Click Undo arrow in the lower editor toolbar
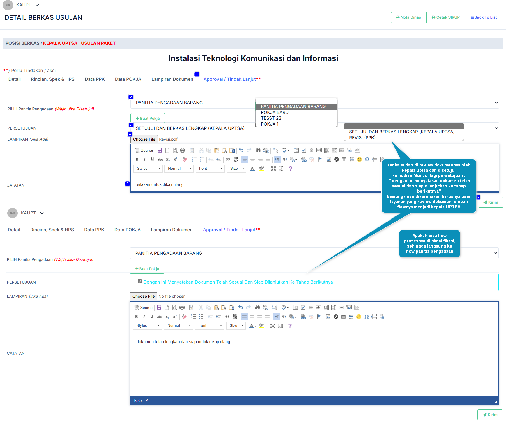The width and height of the screenshot is (506, 423). click(x=240, y=307)
